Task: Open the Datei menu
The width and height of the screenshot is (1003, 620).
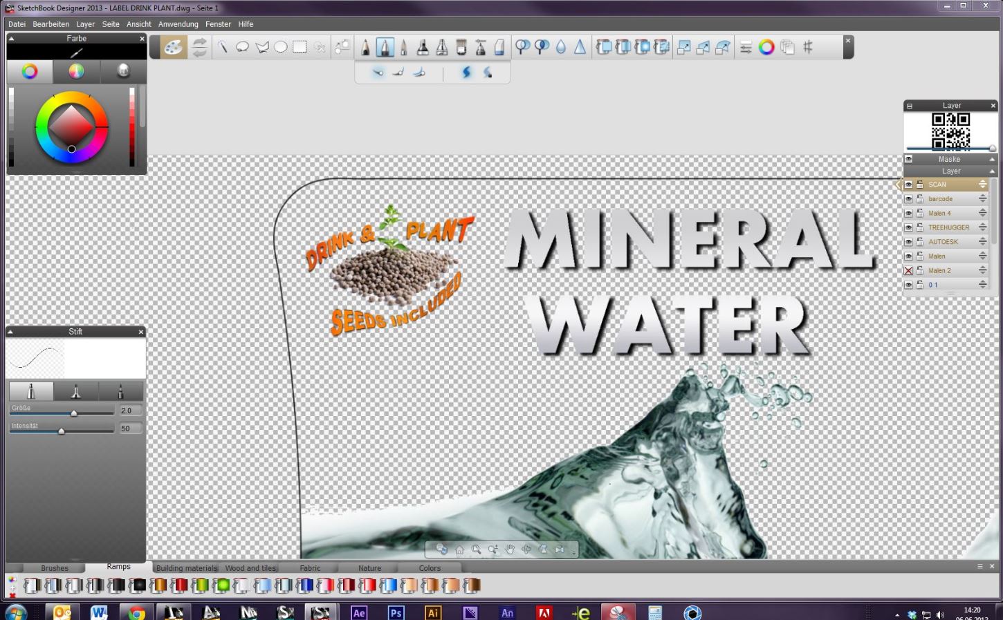Action: click(17, 24)
